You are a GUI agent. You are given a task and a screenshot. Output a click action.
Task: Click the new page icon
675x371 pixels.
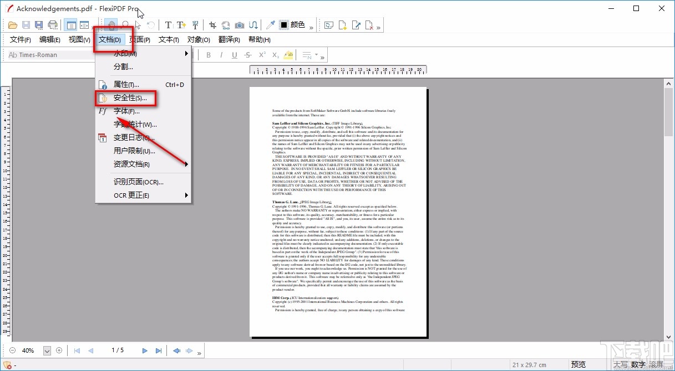(343, 25)
